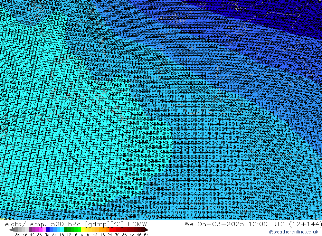Select the bright yellow swatch at 0°C
Viewport: 322px width, 236px height.
click(83, 230)
